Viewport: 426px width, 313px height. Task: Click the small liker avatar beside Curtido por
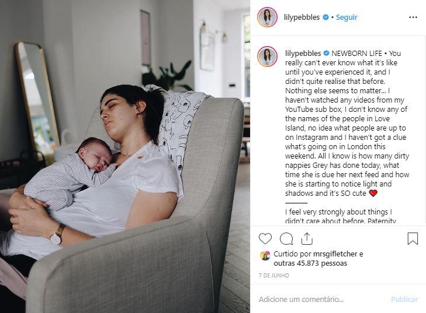click(x=265, y=255)
